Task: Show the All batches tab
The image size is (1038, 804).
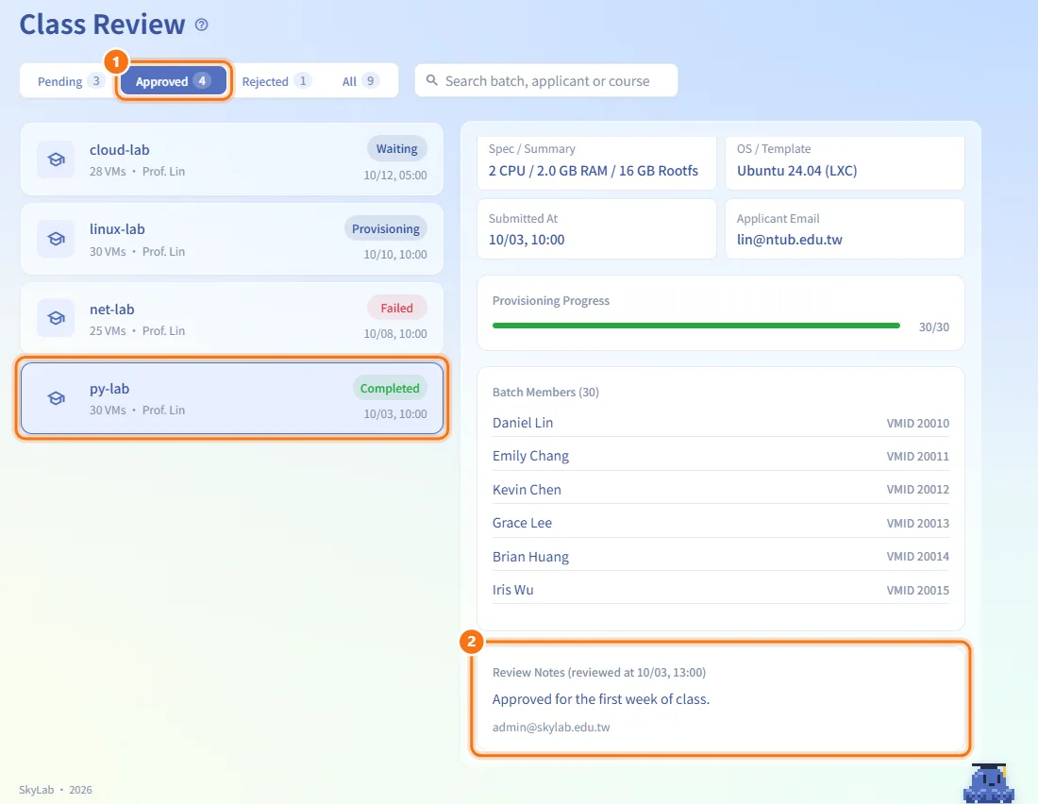Action: (360, 81)
